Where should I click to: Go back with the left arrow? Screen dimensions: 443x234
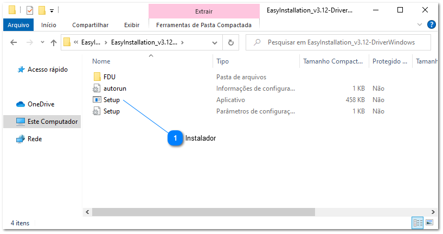coord(14,42)
